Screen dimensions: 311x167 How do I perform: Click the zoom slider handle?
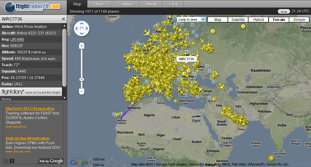click(x=81, y=80)
